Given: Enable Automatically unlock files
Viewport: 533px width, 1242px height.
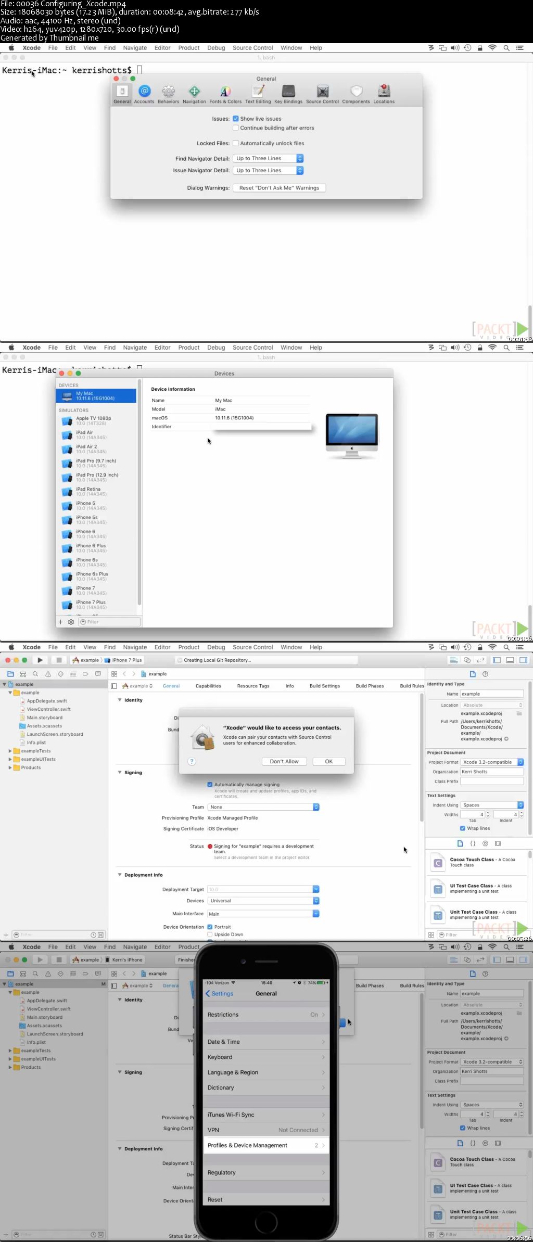Looking at the screenshot, I should [x=236, y=143].
